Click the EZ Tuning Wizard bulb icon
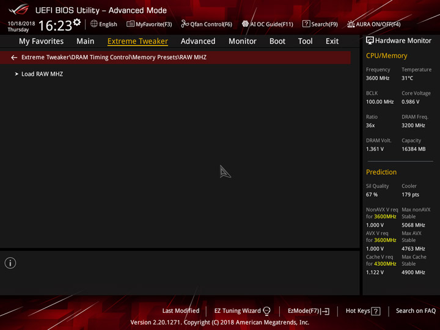This screenshot has height=330, width=440. (266, 310)
